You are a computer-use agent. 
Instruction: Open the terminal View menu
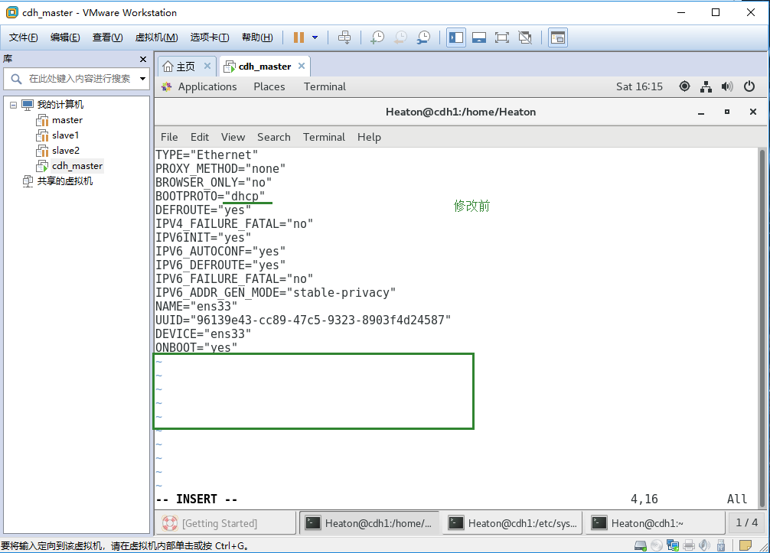(233, 138)
